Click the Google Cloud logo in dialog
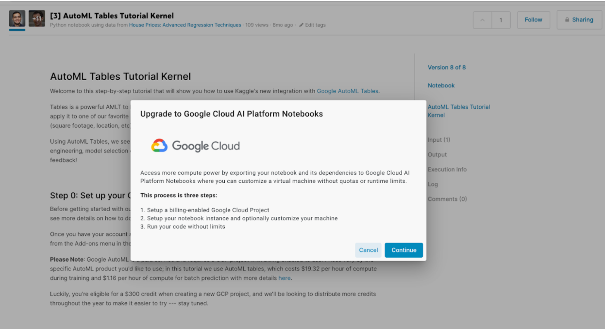Screen dimensions: 605x329 point(195,146)
